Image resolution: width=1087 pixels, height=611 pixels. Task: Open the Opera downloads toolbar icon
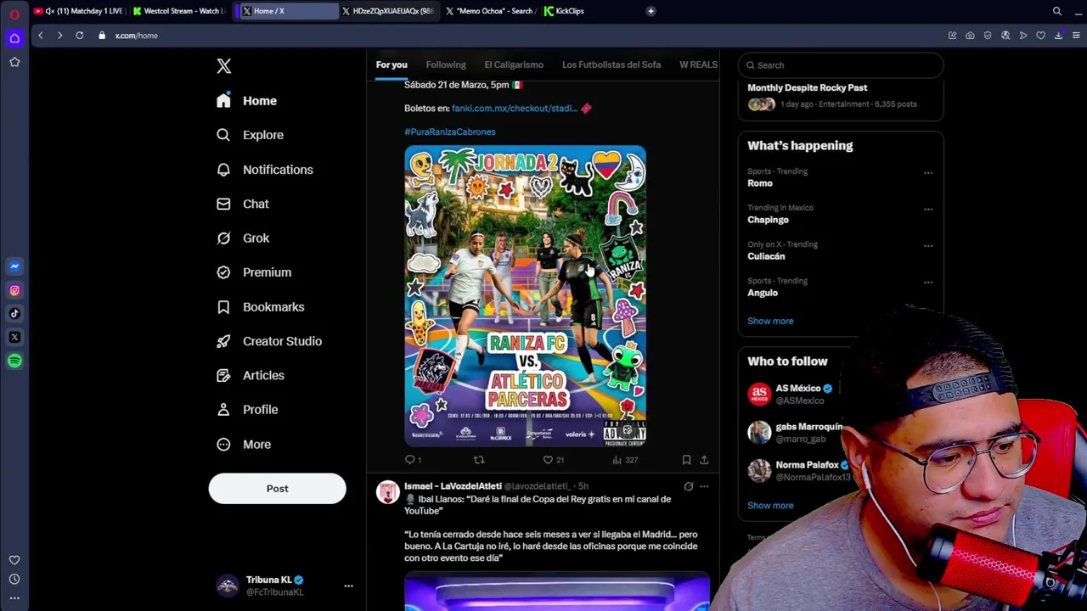[1058, 36]
